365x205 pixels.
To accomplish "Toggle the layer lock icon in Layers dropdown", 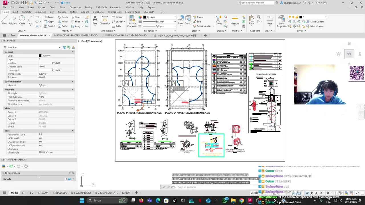I will pyautogui.click(x=296, y=17).
